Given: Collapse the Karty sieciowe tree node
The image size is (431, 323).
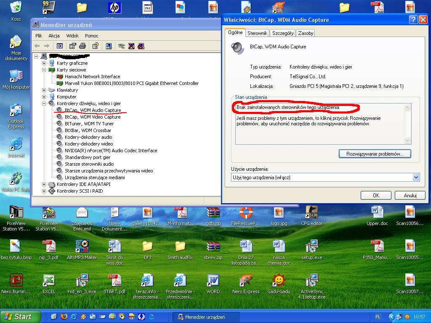Looking at the screenshot, I should (x=44, y=70).
